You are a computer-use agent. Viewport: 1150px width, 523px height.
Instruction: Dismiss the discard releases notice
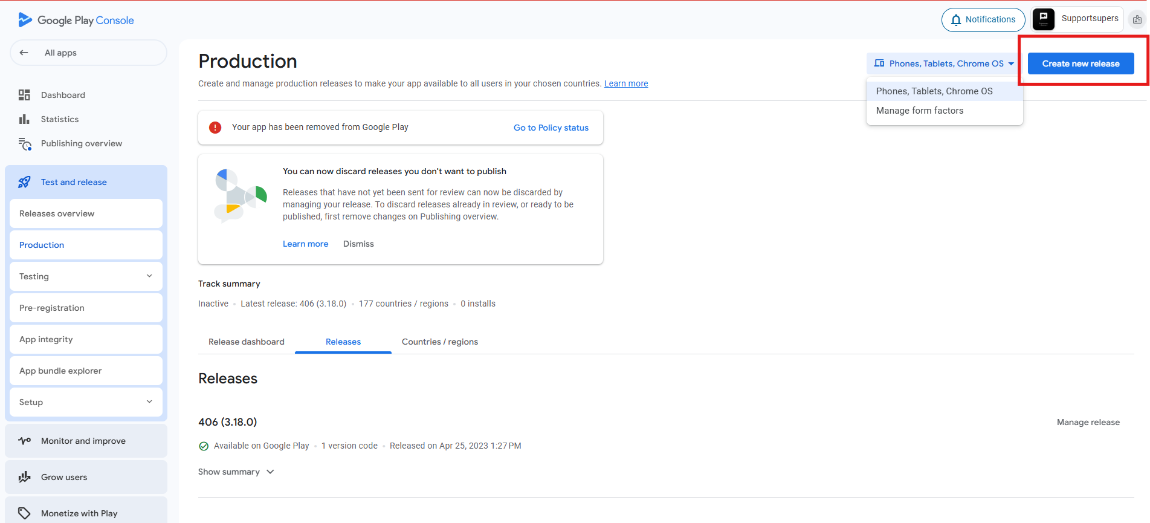coord(358,244)
